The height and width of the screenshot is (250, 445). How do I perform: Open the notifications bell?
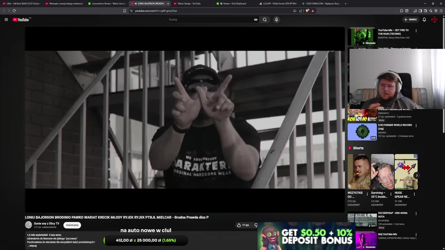click(x=424, y=19)
